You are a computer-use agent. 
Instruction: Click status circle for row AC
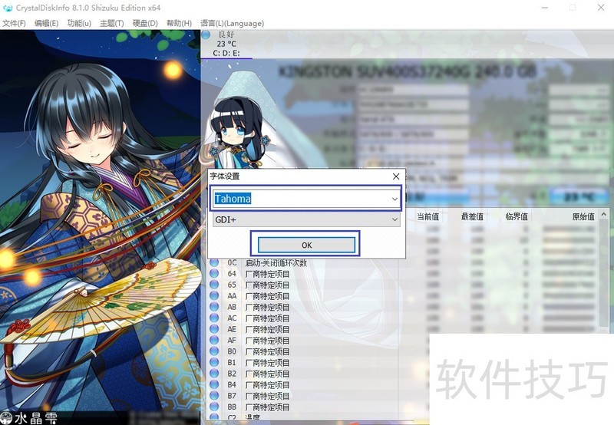(x=214, y=318)
